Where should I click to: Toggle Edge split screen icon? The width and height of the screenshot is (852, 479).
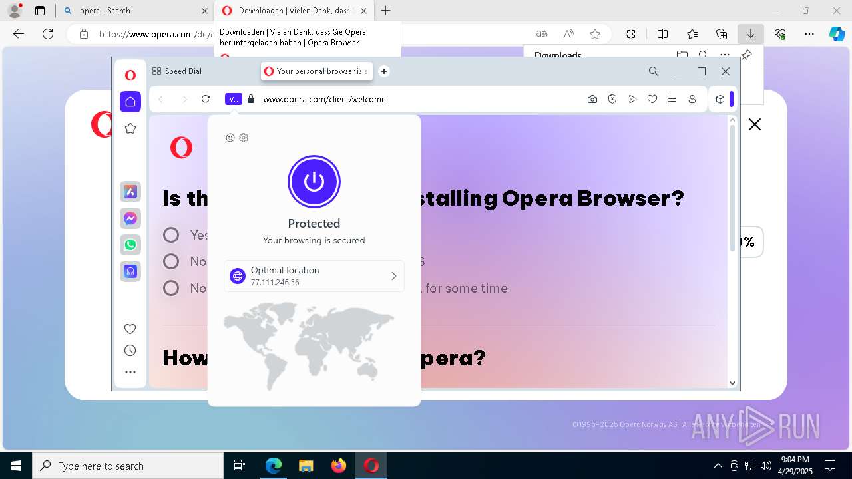pyautogui.click(x=663, y=34)
